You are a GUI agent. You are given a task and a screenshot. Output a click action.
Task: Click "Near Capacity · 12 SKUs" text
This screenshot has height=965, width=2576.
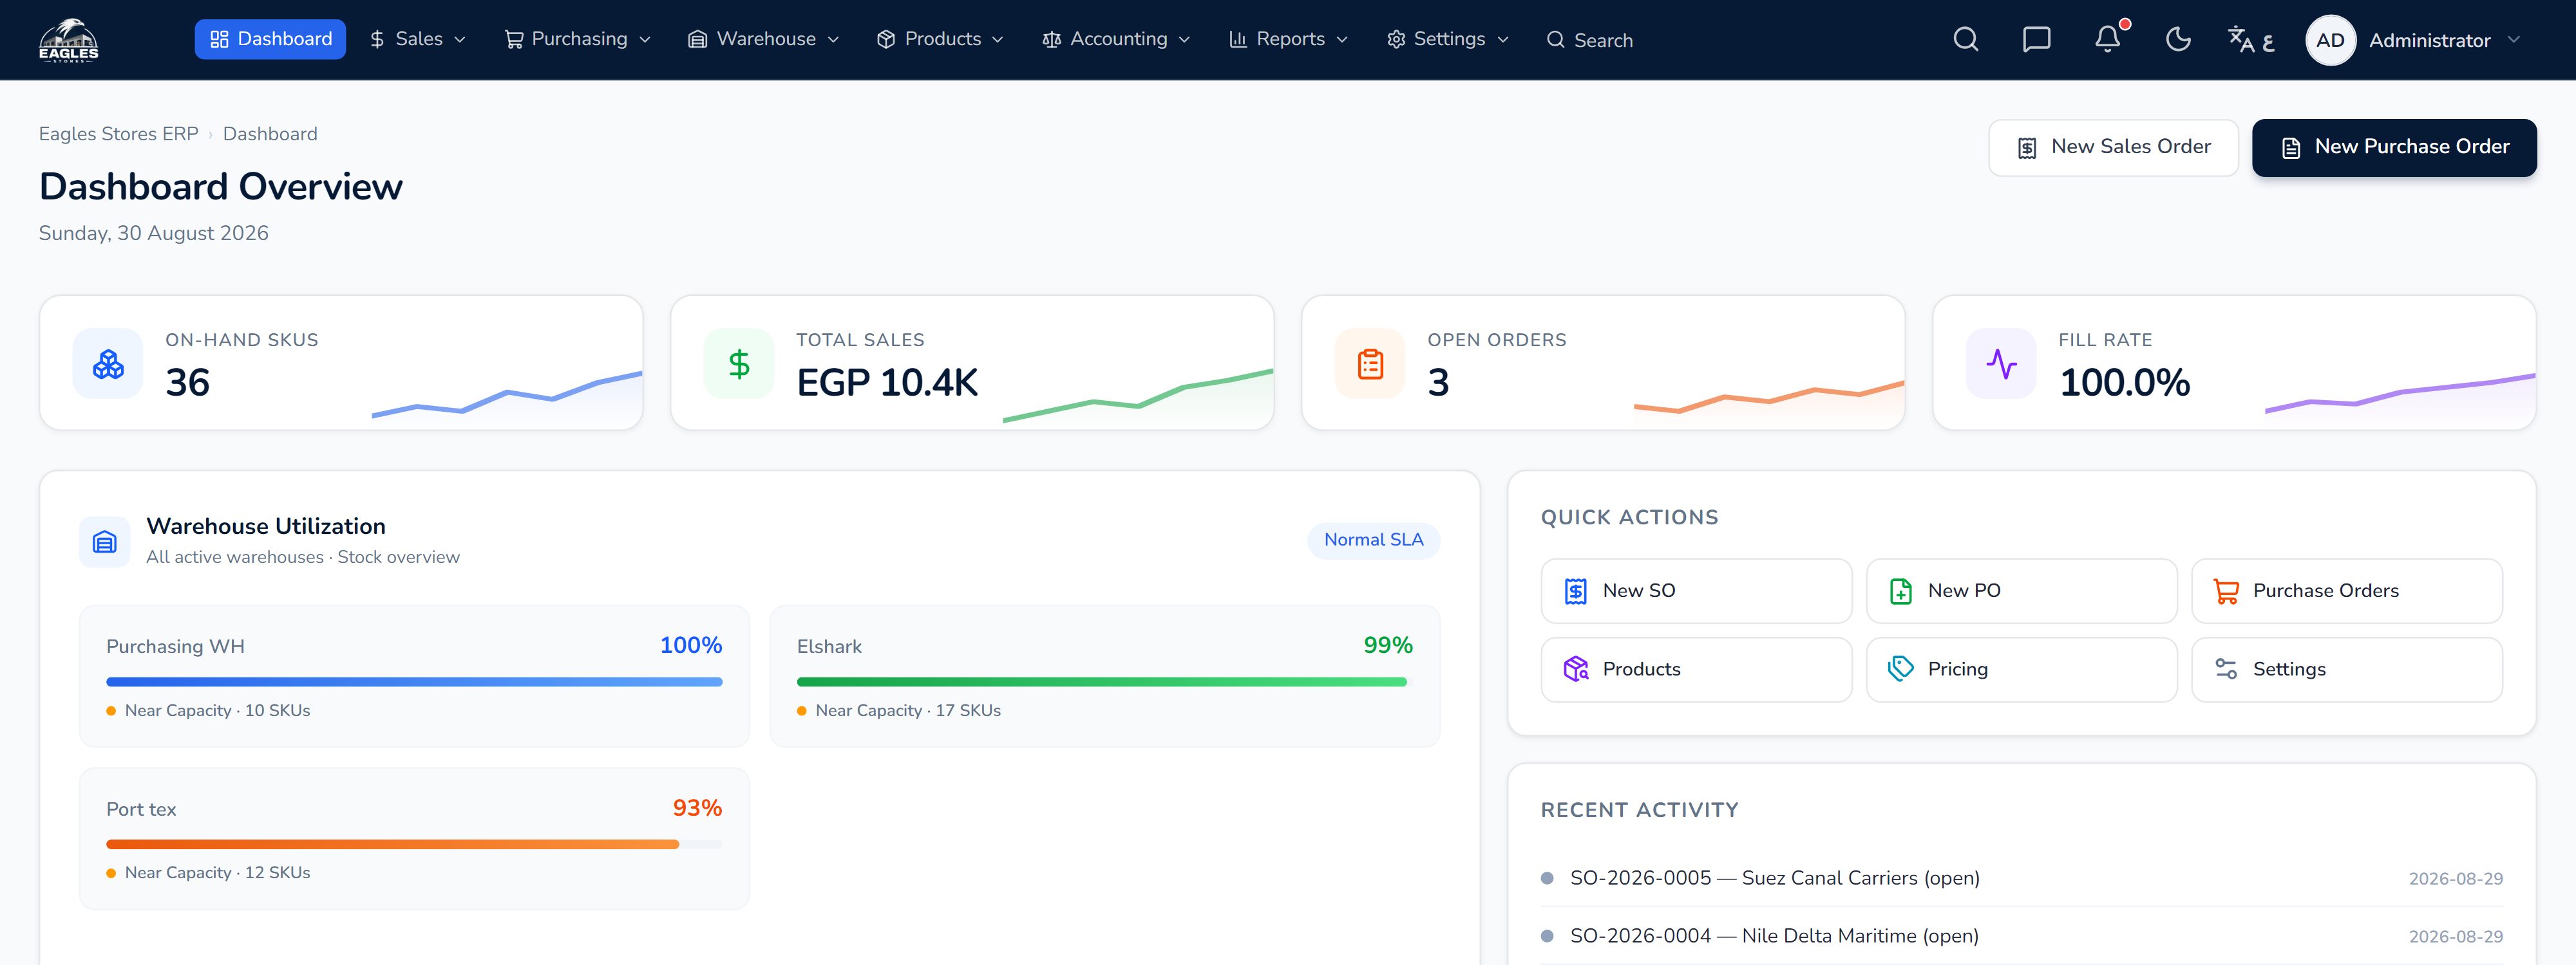click(217, 873)
